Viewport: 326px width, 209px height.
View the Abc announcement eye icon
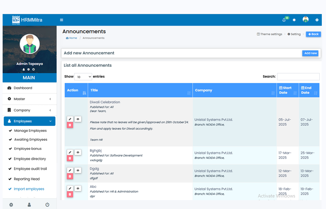coord(78,188)
